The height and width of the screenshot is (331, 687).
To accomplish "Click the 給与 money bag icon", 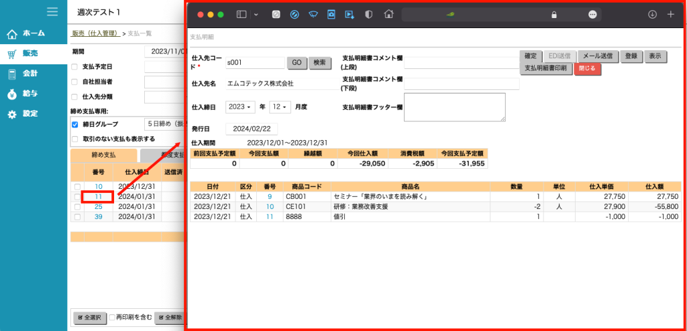I will click(x=12, y=94).
